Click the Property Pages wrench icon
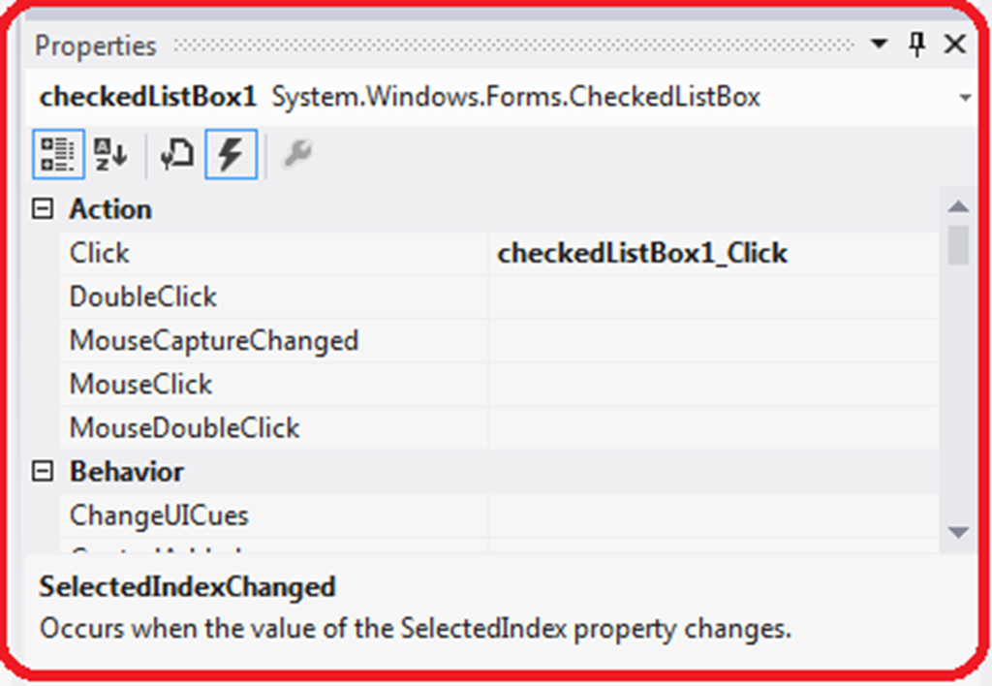This screenshot has height=686, width=992. coord(296,154)
